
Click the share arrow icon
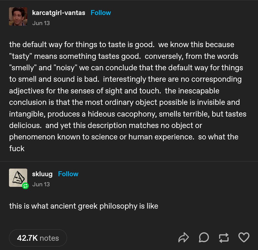pos(183,237)
